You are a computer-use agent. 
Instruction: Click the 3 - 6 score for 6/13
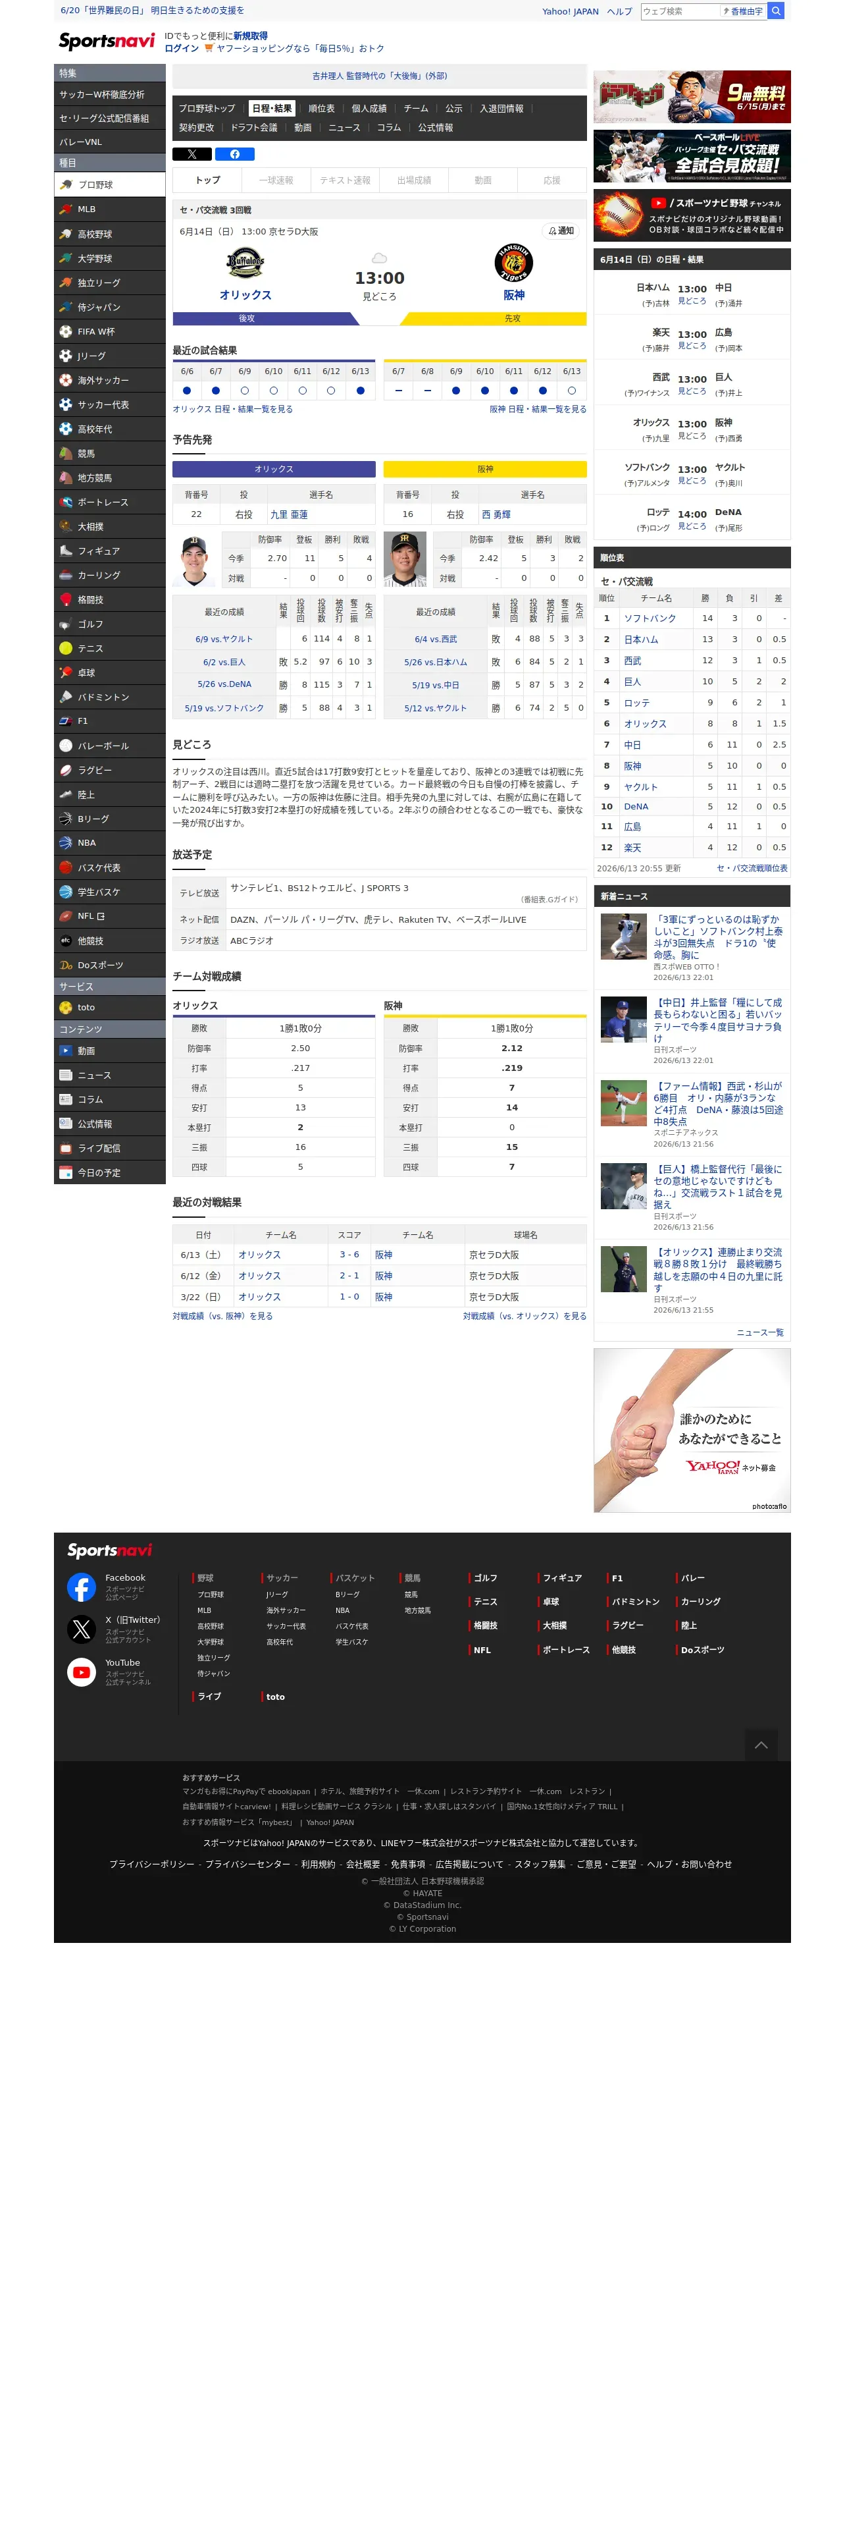click(349, 1255)
